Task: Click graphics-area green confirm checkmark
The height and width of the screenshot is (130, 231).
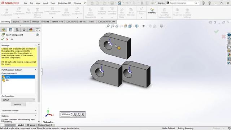Action: (x=217, y=31)
